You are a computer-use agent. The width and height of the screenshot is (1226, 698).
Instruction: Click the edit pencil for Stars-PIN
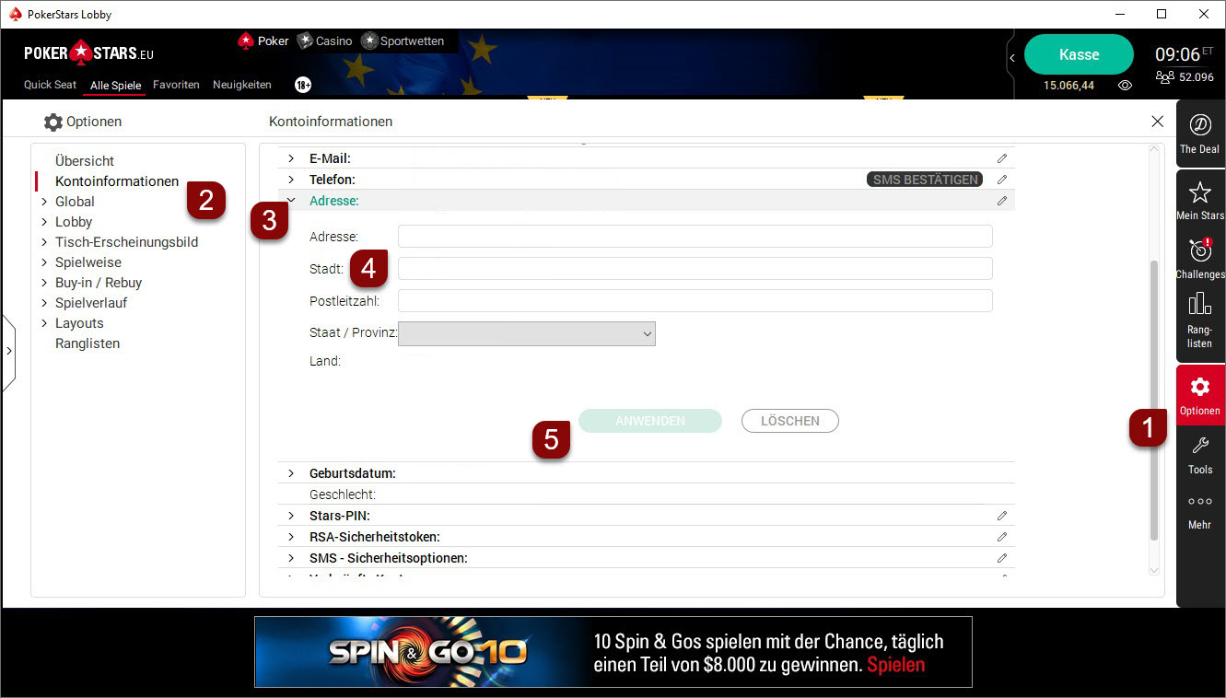click(1002, 516)
